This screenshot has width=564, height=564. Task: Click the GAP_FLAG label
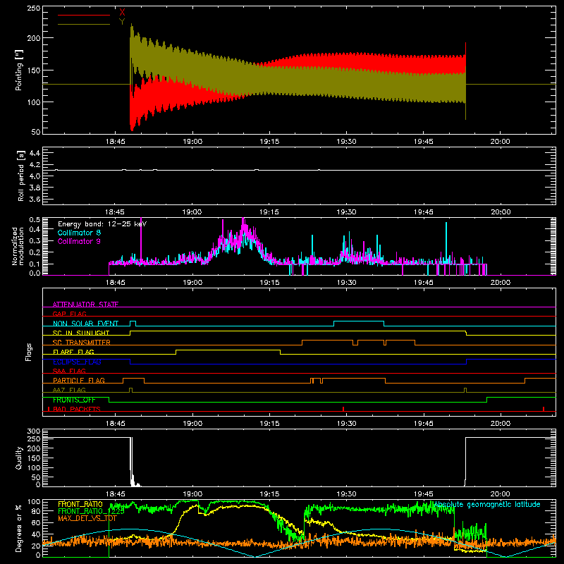(70, 314)
